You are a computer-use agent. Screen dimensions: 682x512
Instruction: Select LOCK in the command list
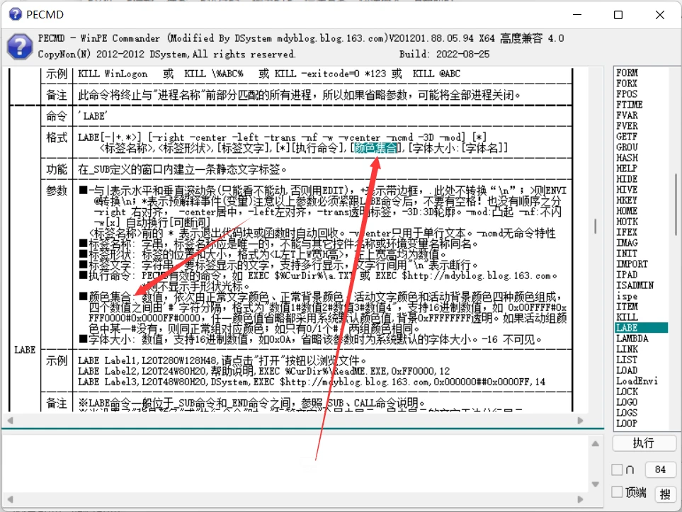point(626,392)
